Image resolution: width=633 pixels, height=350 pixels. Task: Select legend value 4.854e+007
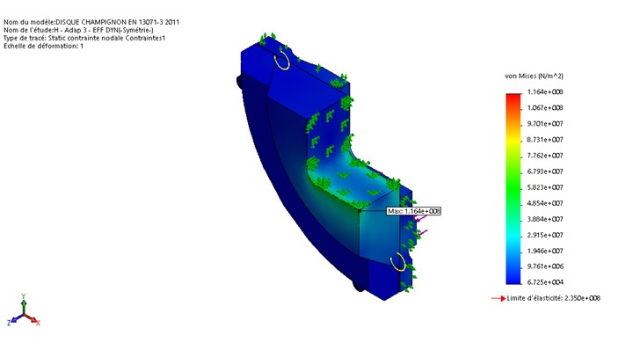[x=545, y=203]
